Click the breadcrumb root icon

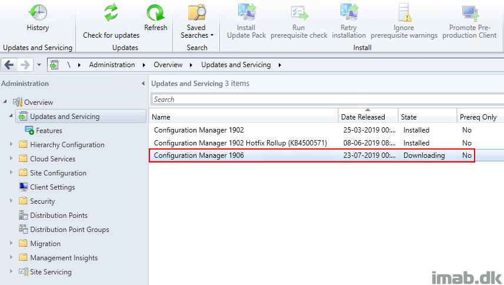[x=54, y=65]
